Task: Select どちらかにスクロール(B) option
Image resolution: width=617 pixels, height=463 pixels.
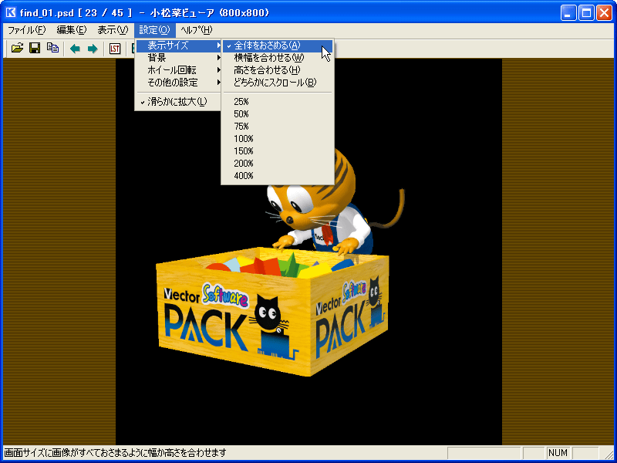Action: pos(278,83)
